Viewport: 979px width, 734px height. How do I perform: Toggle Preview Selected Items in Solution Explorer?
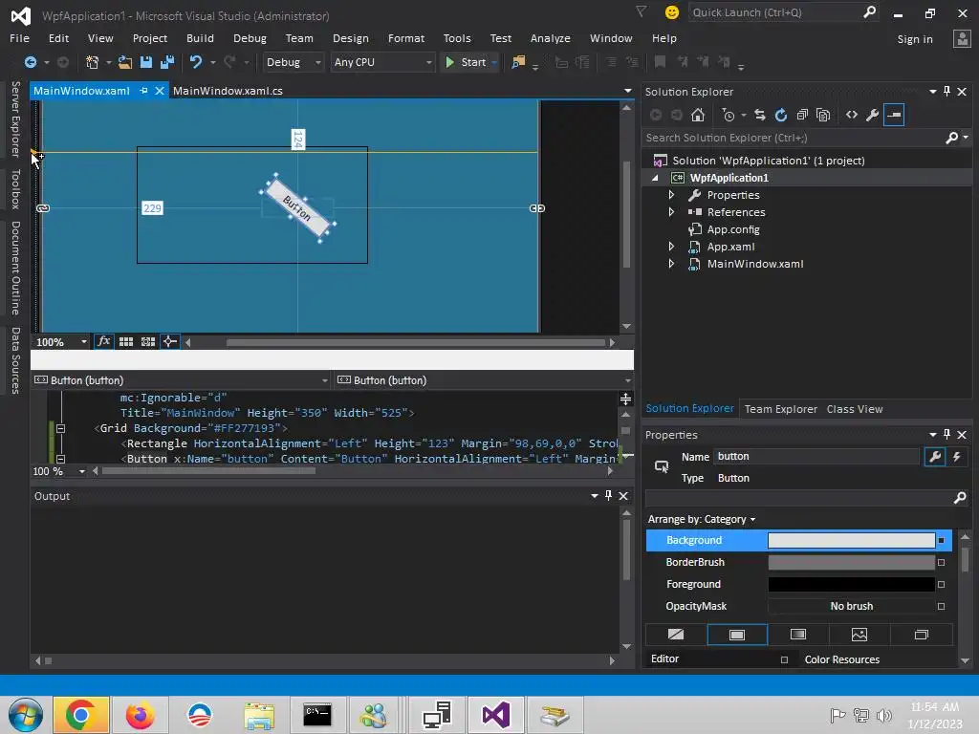(x=894, y=115)
